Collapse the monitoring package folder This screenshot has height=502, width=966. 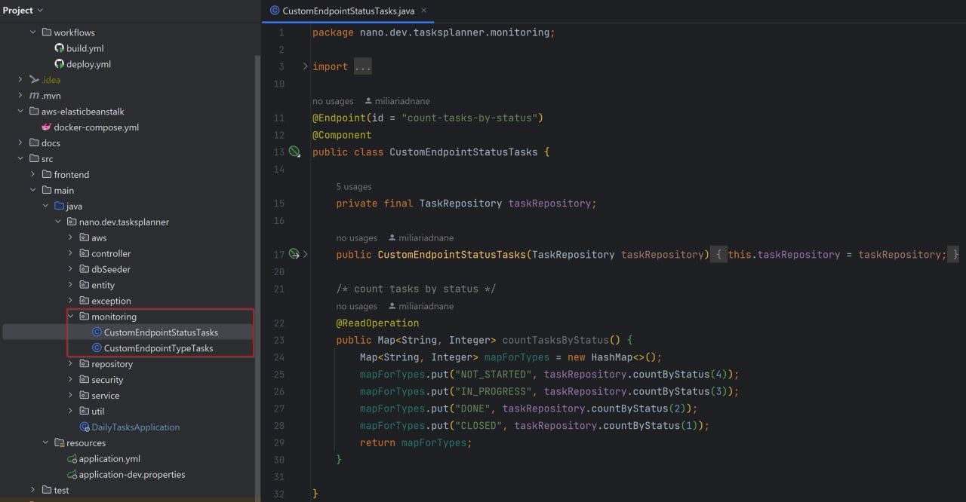point(71,317)
